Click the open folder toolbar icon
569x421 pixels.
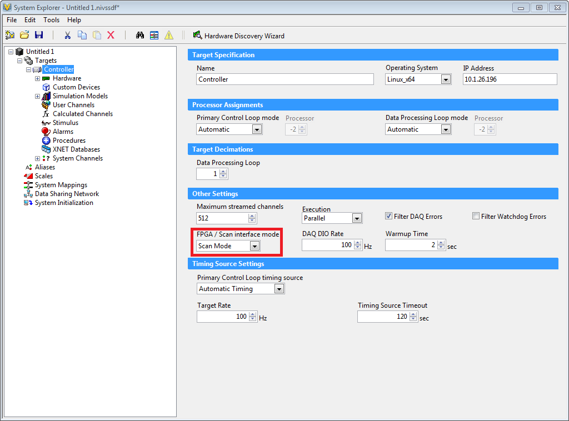click(x=24, y=35)
